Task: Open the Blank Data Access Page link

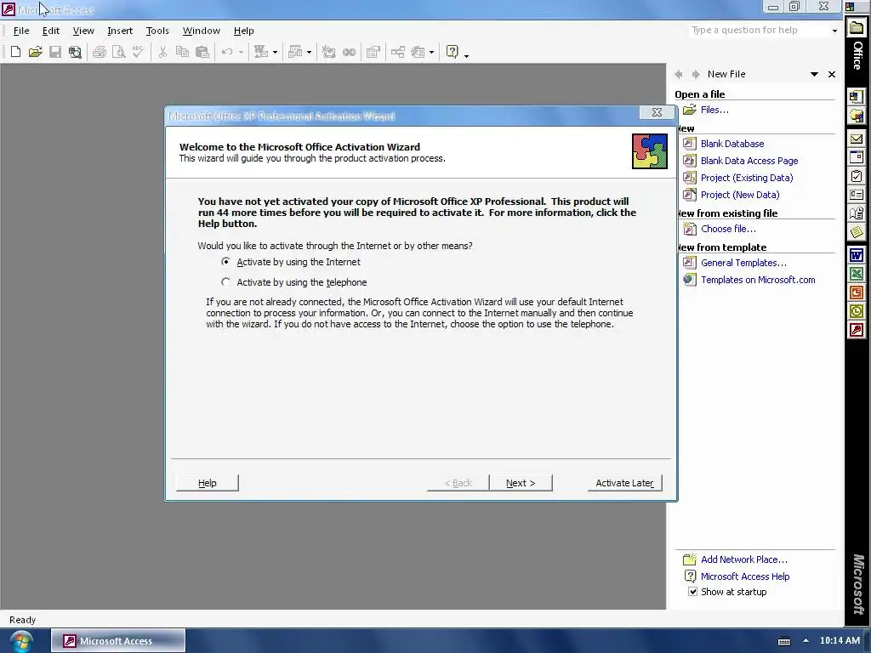Action: click(x=749, y=161)
